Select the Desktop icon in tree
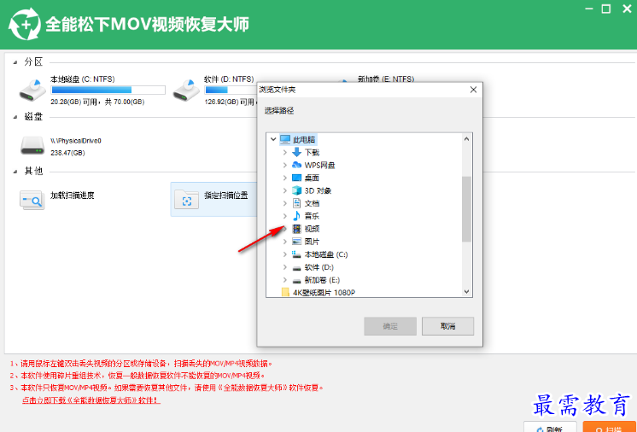This screenshot has width=637, height=432. 296,178
